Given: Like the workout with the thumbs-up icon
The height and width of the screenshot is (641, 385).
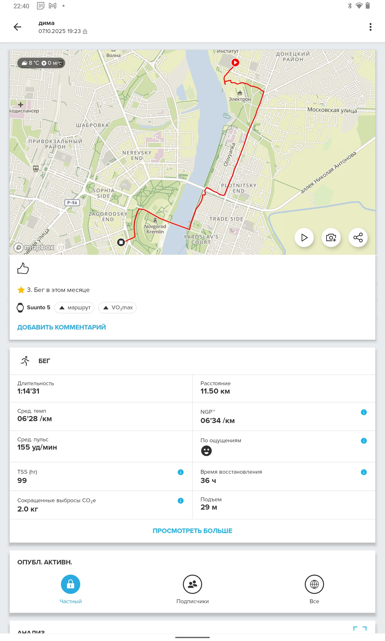Looking at the screenshot, I should (x=23, y=268).
